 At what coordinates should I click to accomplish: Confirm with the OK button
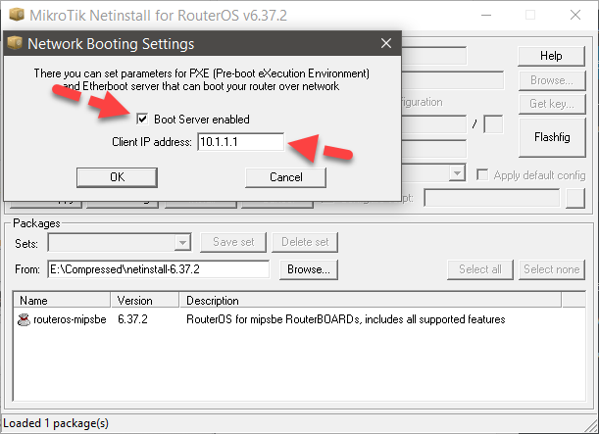pos(117,177)
